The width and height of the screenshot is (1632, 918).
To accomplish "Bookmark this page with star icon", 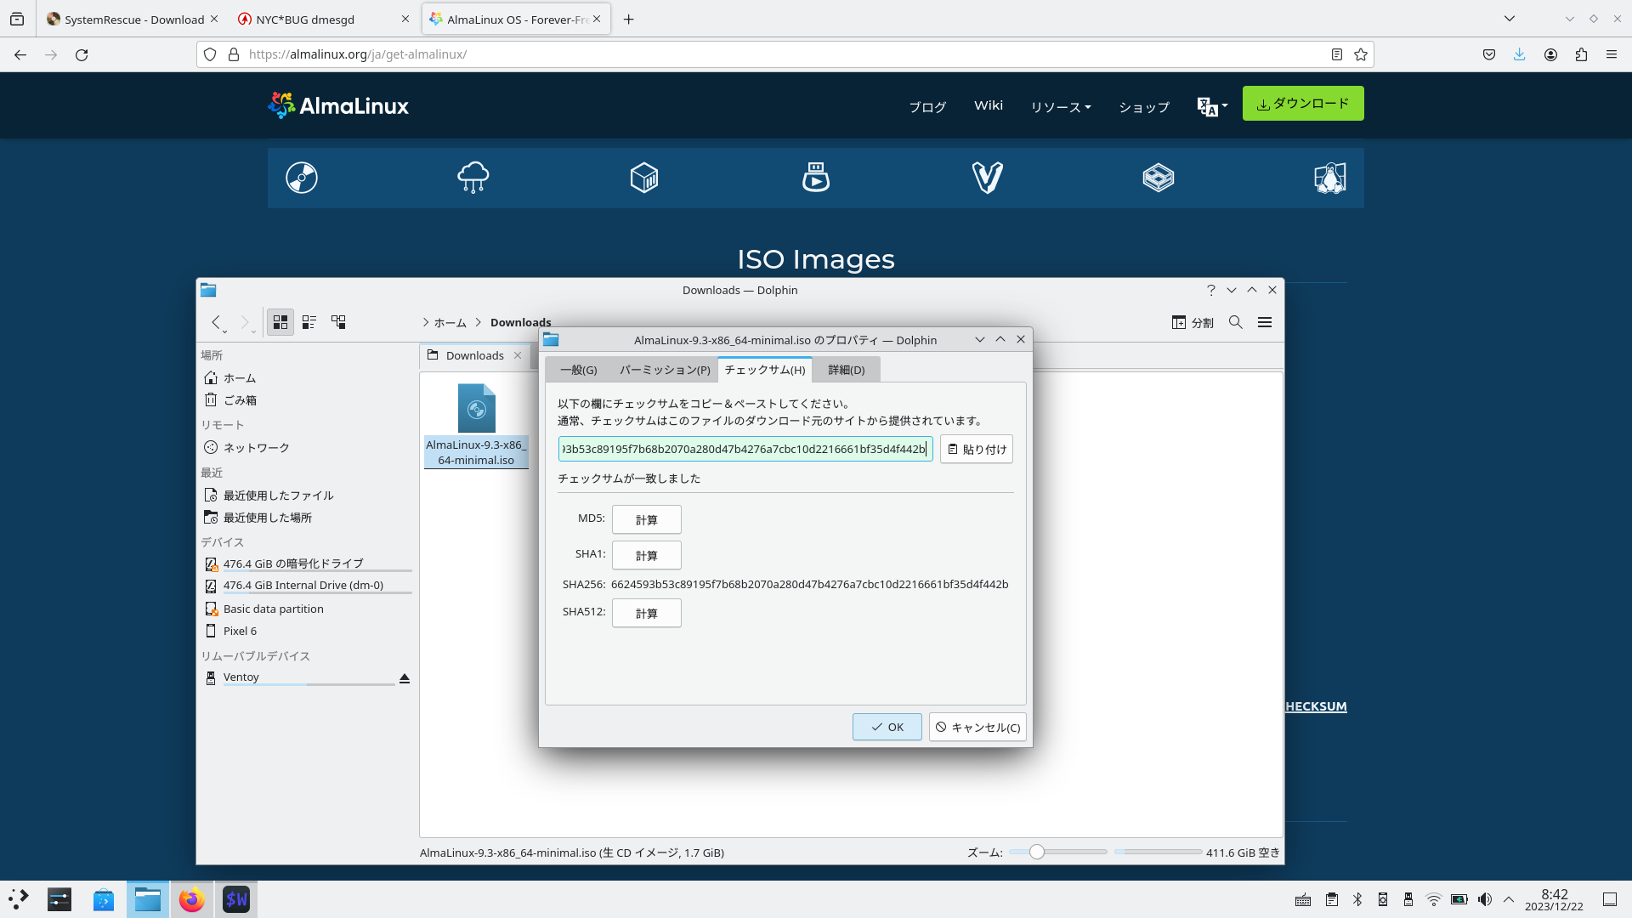I will click(1361, 54).
